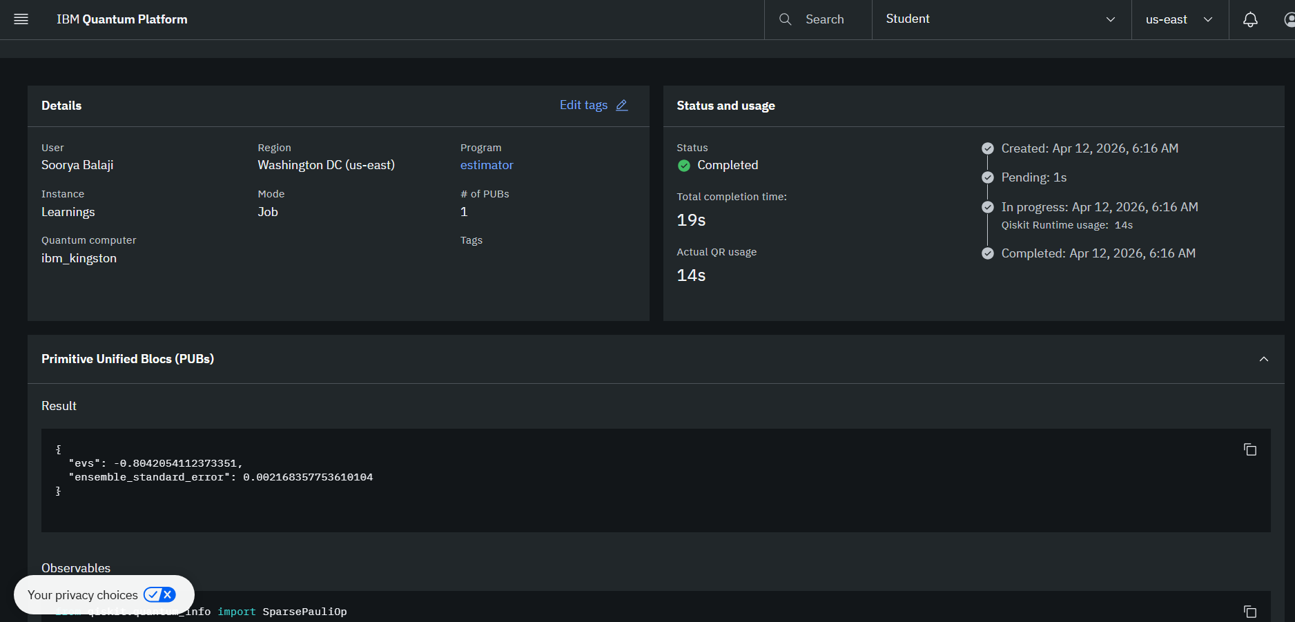The width and height of the screenshot is (1295, 622).
Task: Click the Details panel heading
Action: [61, 106]
